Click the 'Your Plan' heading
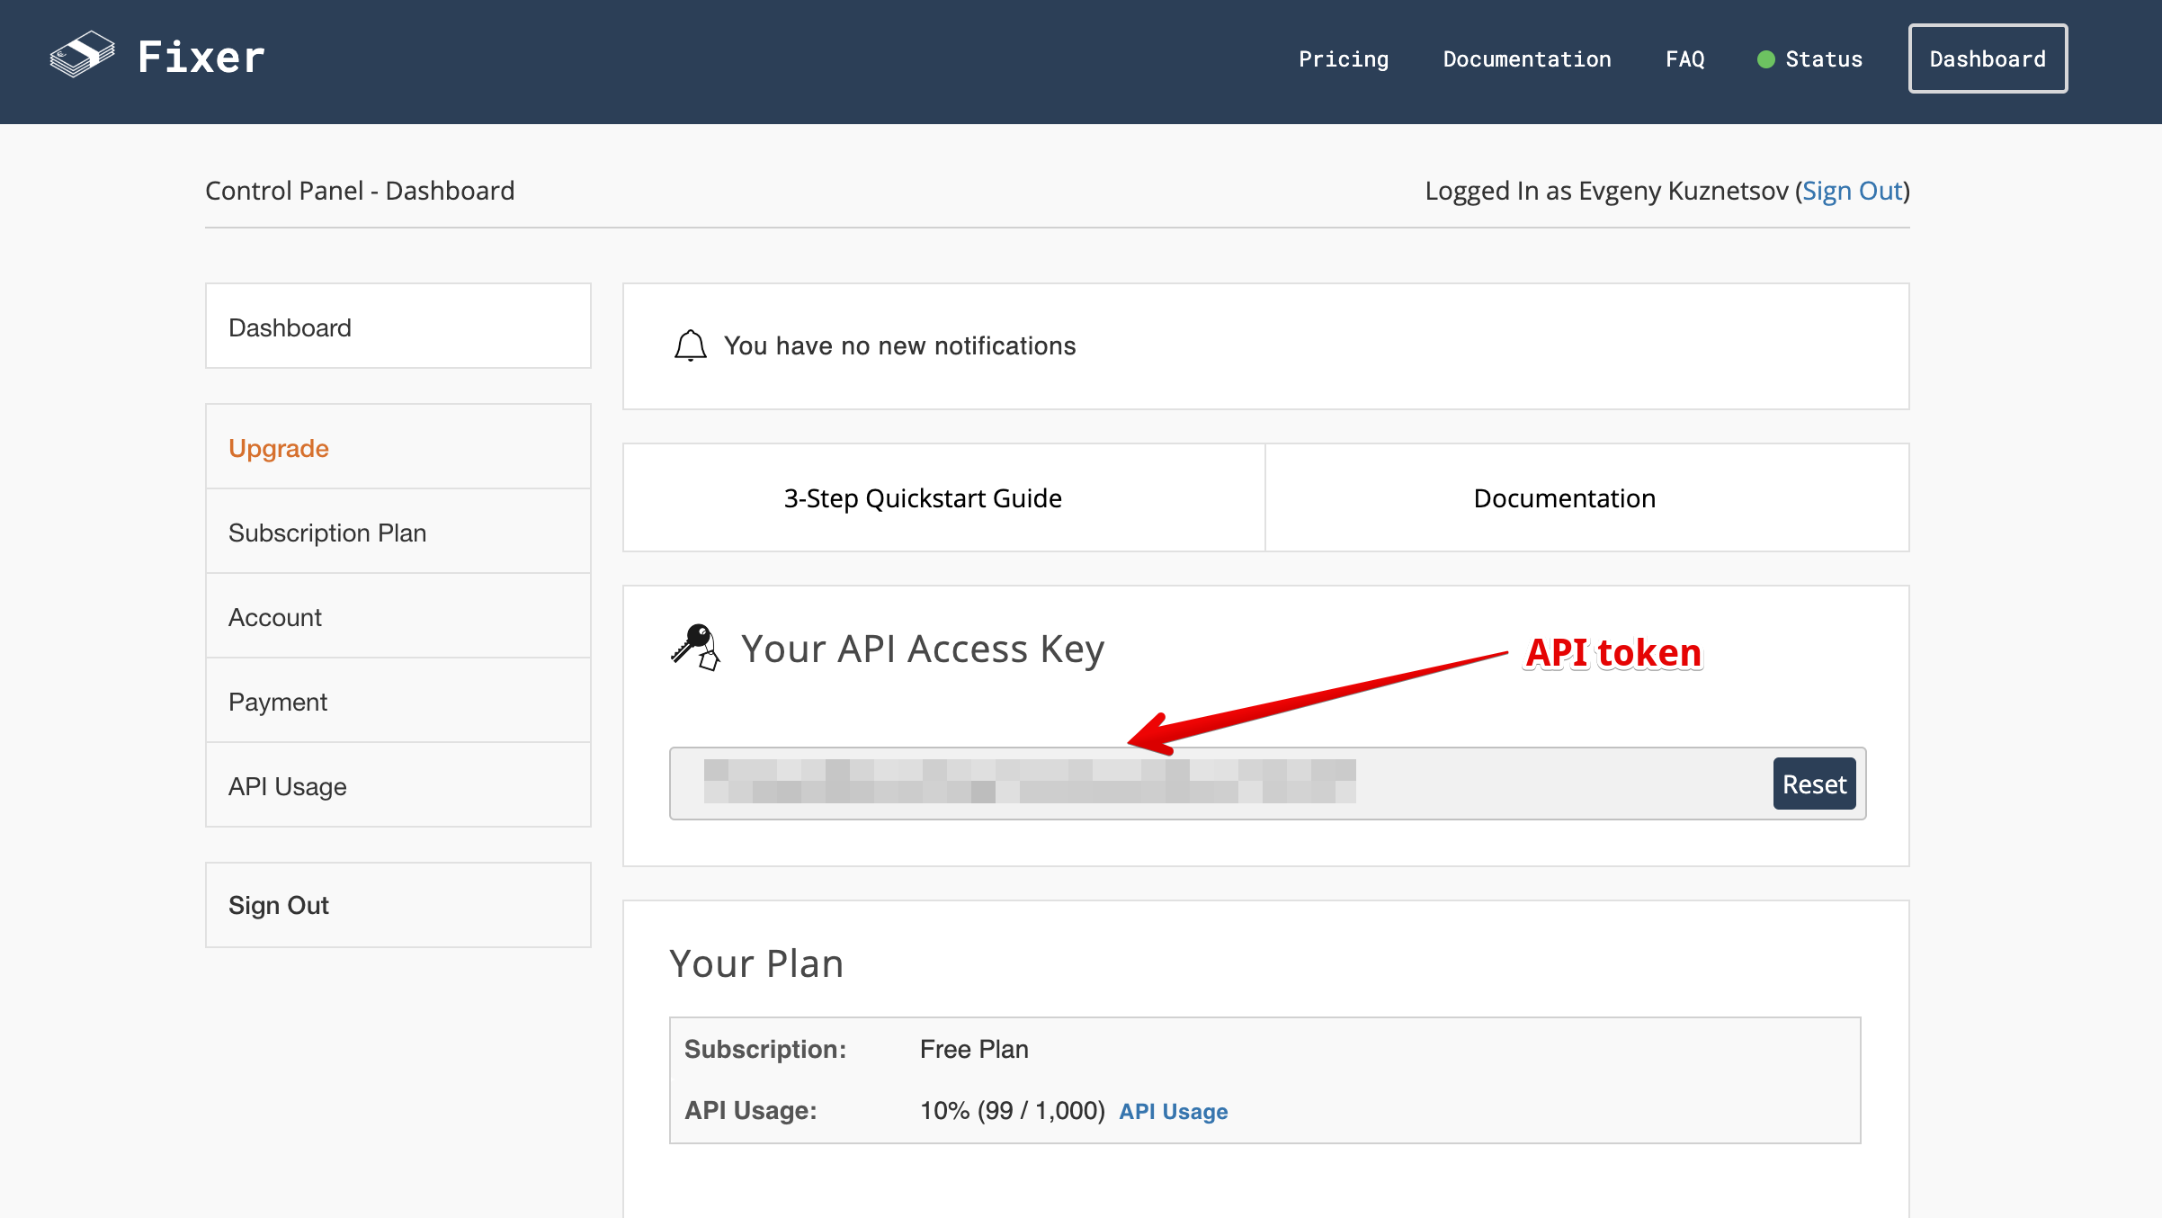 pyautogui.click(x=756, y=963)
